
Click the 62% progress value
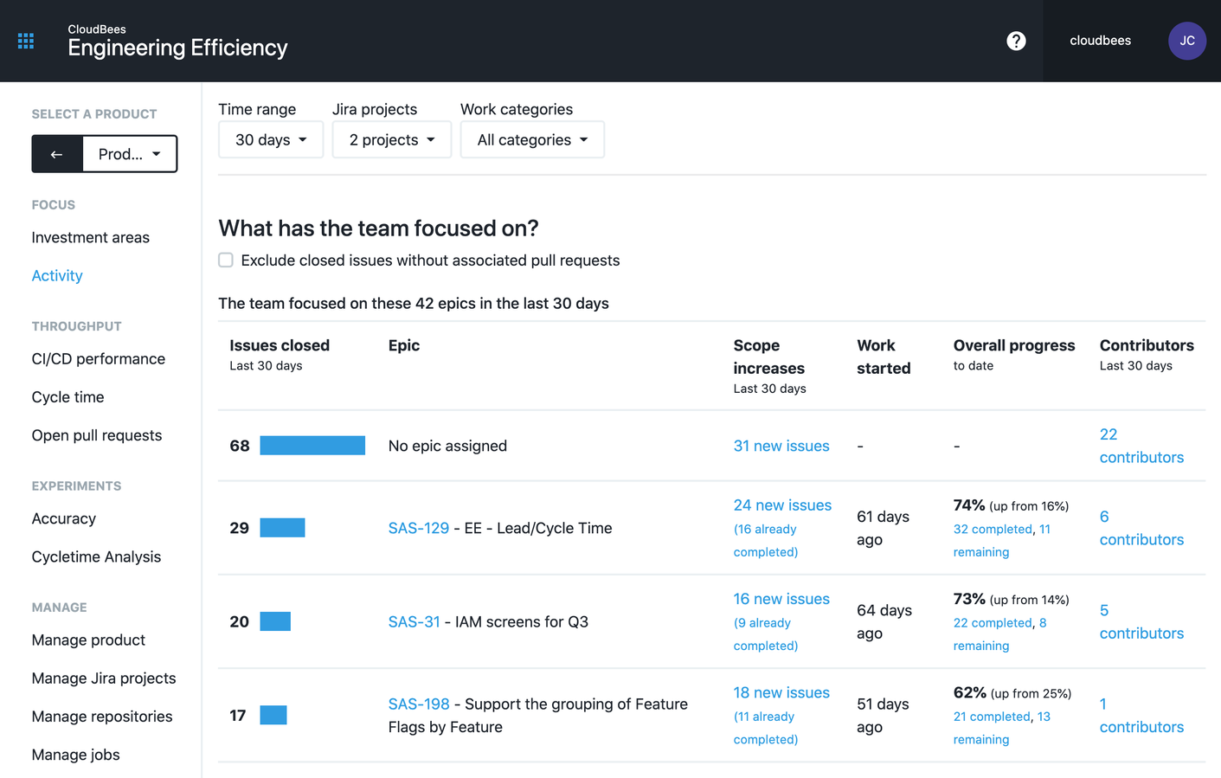pyautogui.click(x=970, y=692)
